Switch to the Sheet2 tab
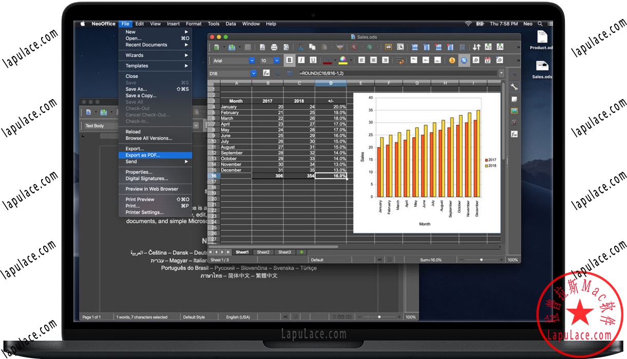 tap(263, 252)
